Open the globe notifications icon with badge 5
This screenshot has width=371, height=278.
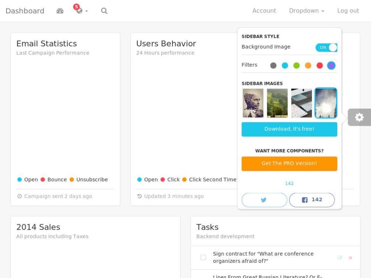79,10
